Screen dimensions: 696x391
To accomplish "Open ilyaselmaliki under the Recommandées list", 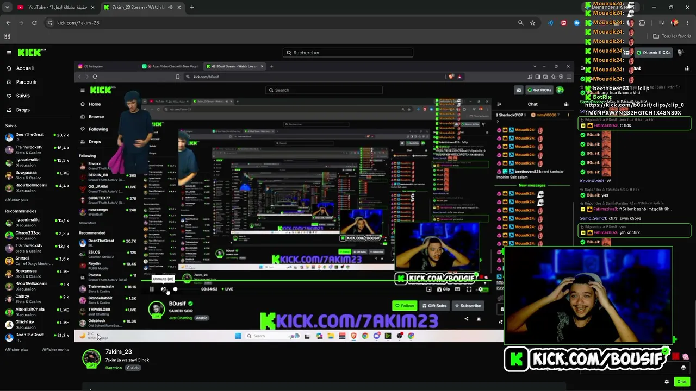I will click(36, 222).
